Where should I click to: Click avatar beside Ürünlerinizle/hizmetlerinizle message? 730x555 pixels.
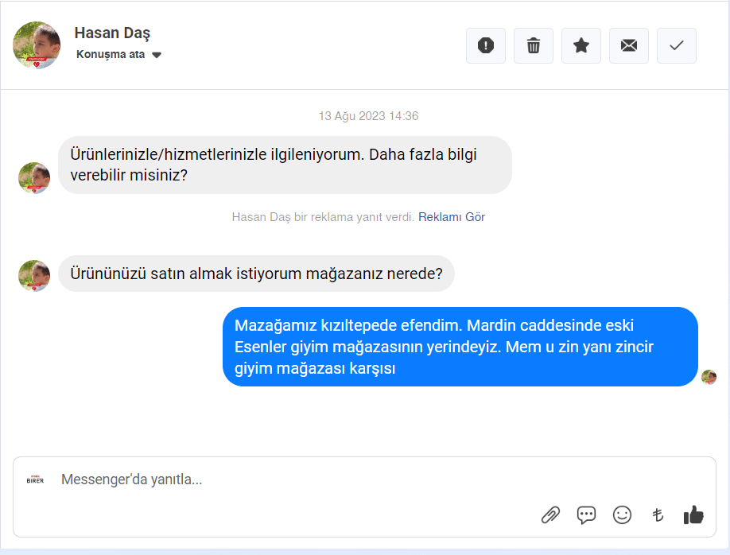click(x=34, y=178)
